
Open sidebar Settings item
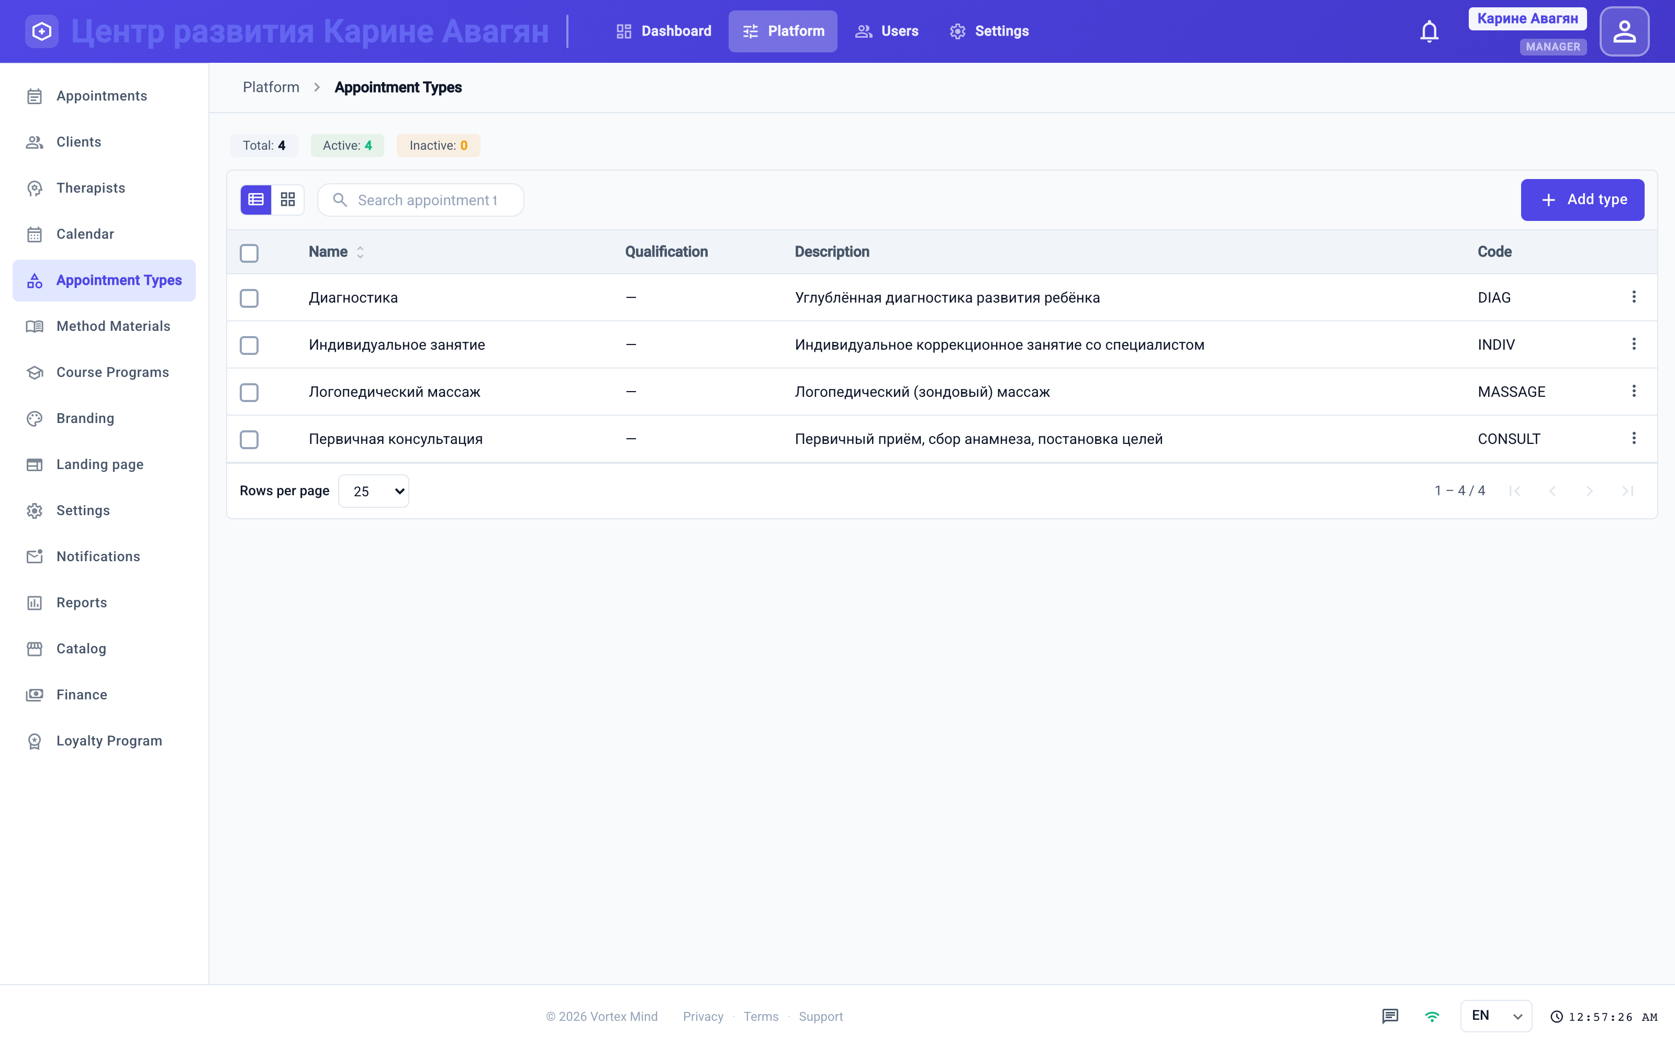tap(104, 510)
